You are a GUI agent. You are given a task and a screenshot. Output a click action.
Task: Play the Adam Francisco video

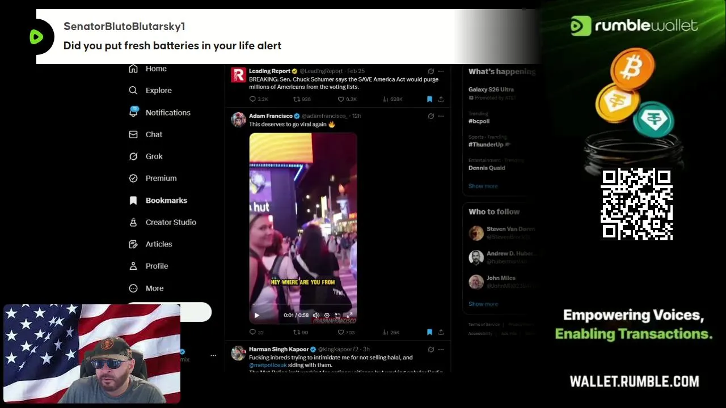256,315
